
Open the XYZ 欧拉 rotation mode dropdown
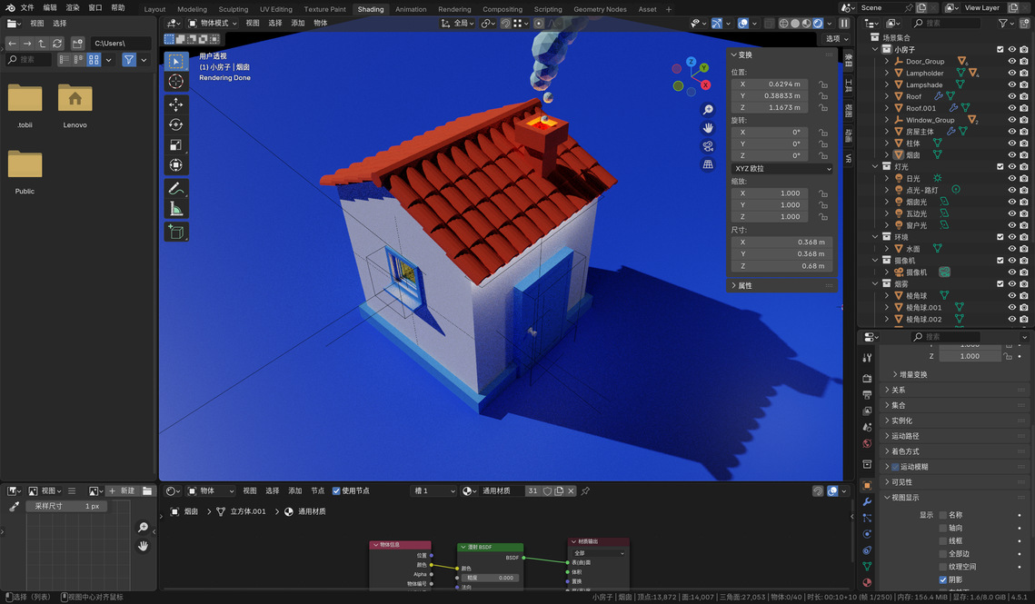tap(782, 168)
